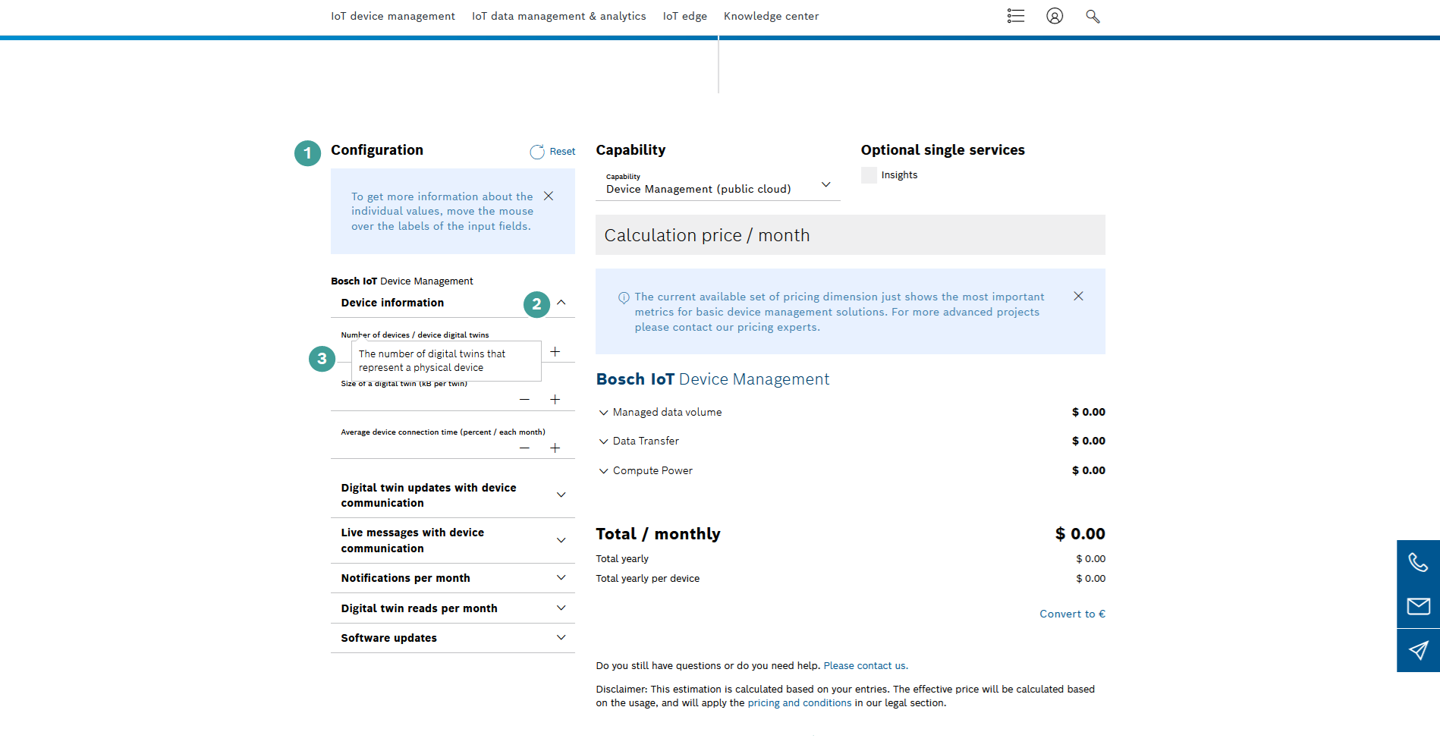
Task: Open IoT device management menu
Action: point(393,16)
